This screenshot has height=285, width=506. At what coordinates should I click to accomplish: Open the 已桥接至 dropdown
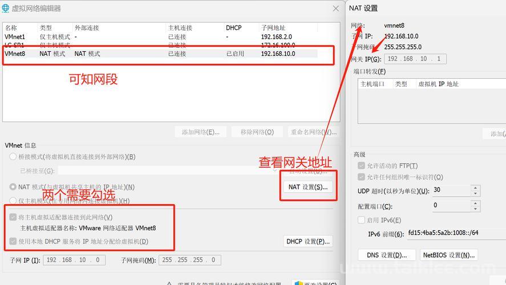tap(168, 170)
